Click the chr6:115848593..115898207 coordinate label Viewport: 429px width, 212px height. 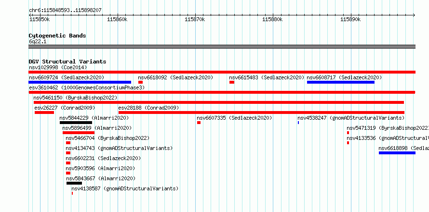click(x=65, y=11)
